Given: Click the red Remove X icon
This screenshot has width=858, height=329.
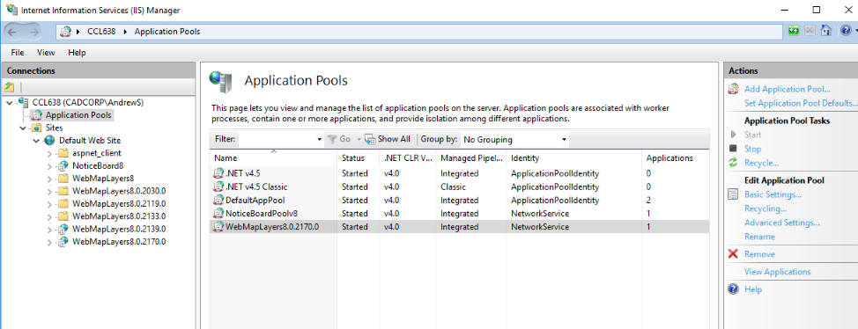Looking at the screenshot, I should (733, 254).
